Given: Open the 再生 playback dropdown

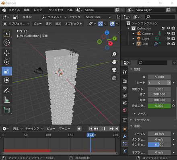Looking at the screenshot, I should coord(17,129).
